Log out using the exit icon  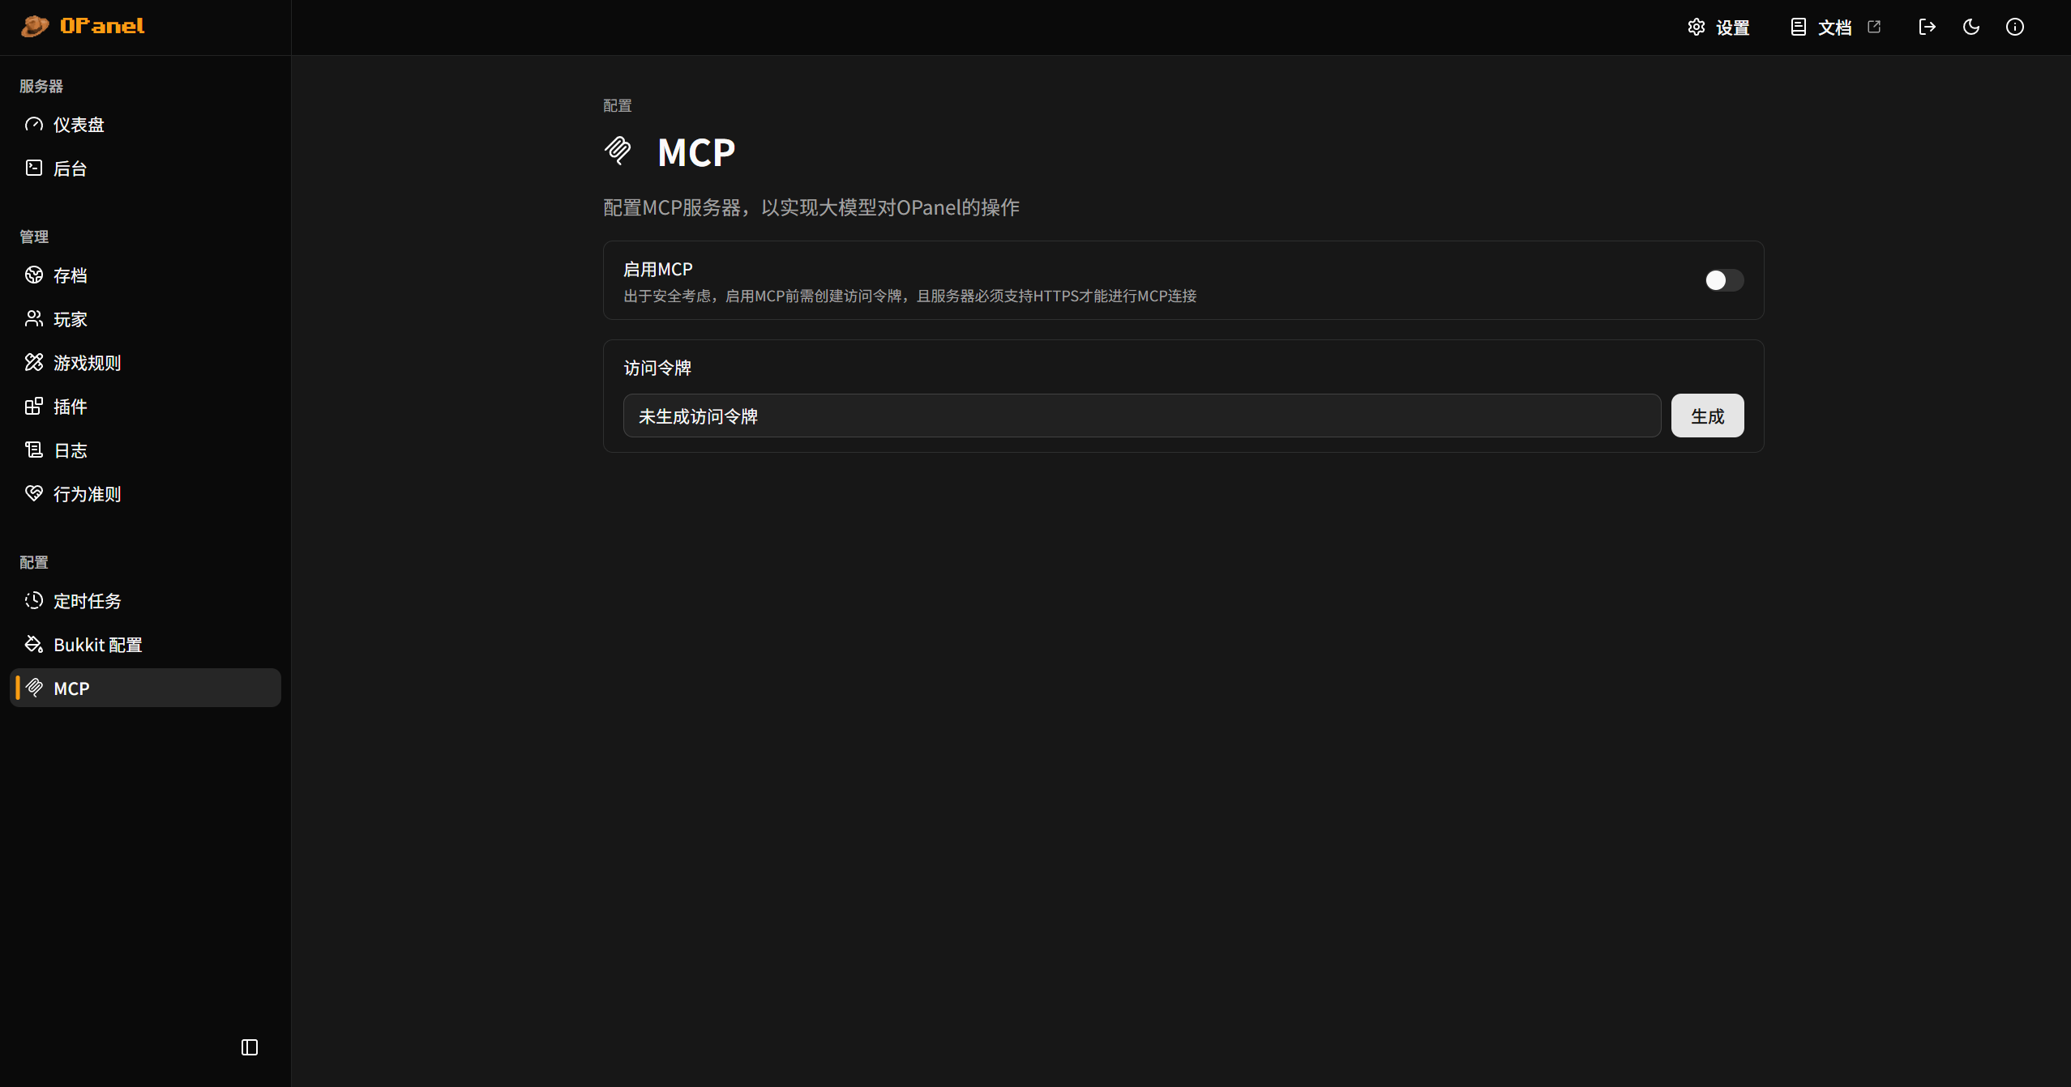coord(1927,27)
